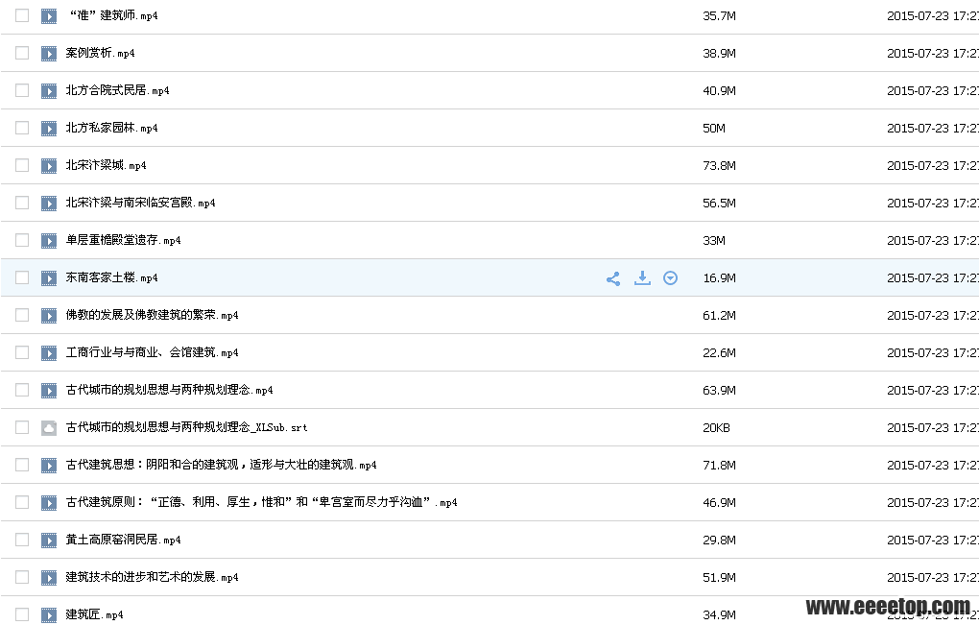This screenshot has width=979, height=625.
Task: Check the box for “准”建筑师.mp4
Action: coord(22,15)
